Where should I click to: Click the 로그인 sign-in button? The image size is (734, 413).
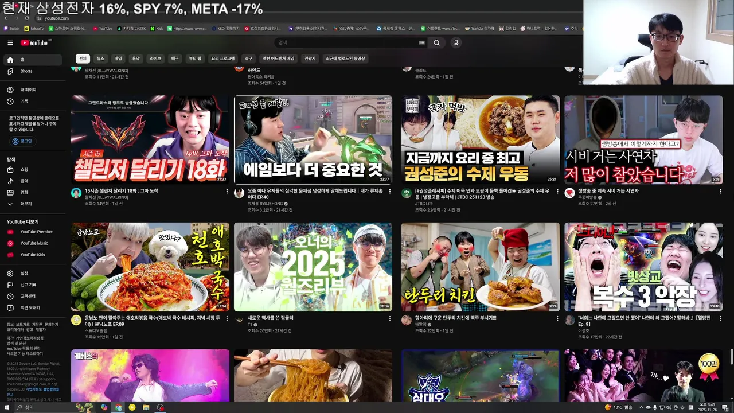coord(22,141)
